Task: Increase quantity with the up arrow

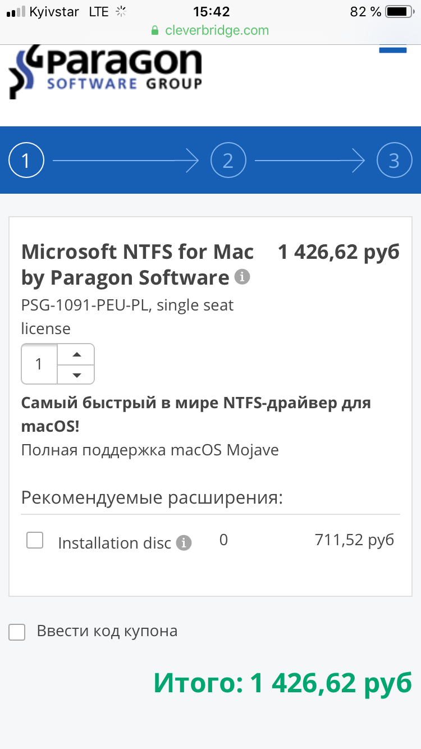Action: point(76,354)
